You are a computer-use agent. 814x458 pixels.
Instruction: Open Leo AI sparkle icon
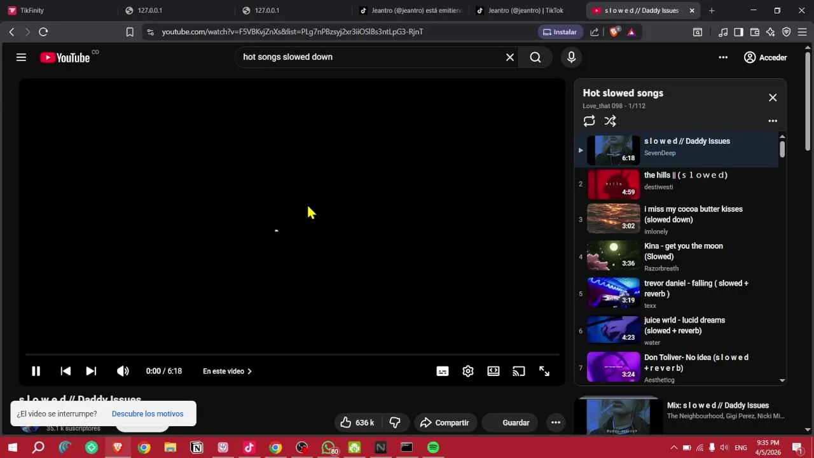coord(771,32)
